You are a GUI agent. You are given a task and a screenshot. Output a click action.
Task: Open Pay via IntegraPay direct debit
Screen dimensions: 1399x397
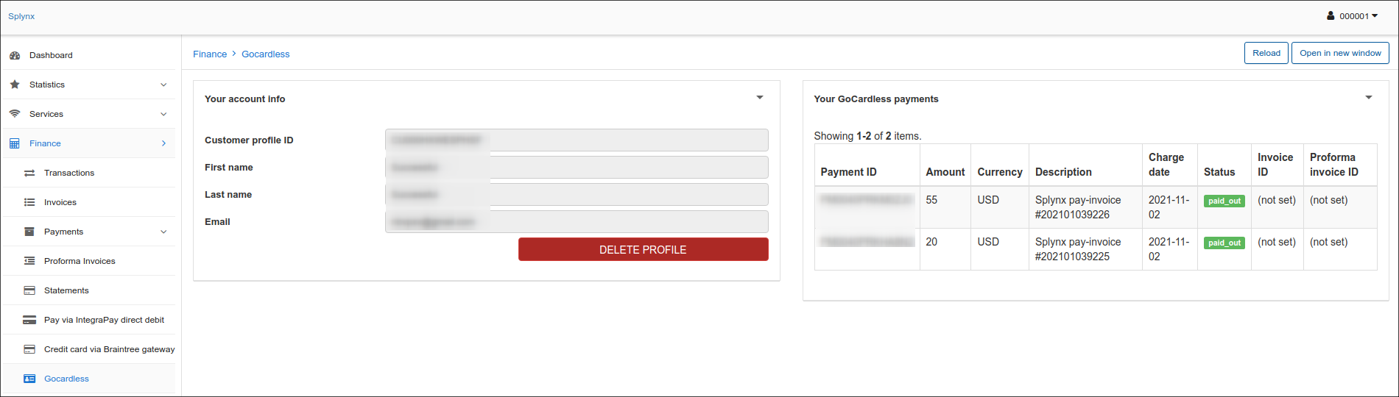click(104, 320)
